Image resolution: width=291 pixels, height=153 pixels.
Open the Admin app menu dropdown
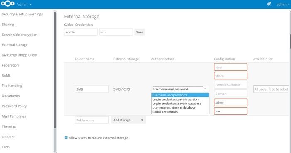[x=24, y=4]
